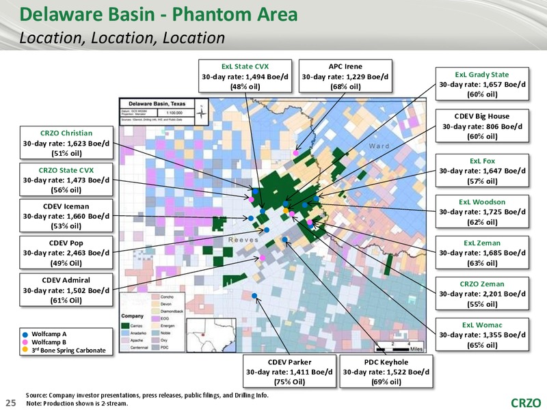
Task: Click the blue PDC Keyhole well dot on map
Action: pyautogui.click(x=284, y=240)
